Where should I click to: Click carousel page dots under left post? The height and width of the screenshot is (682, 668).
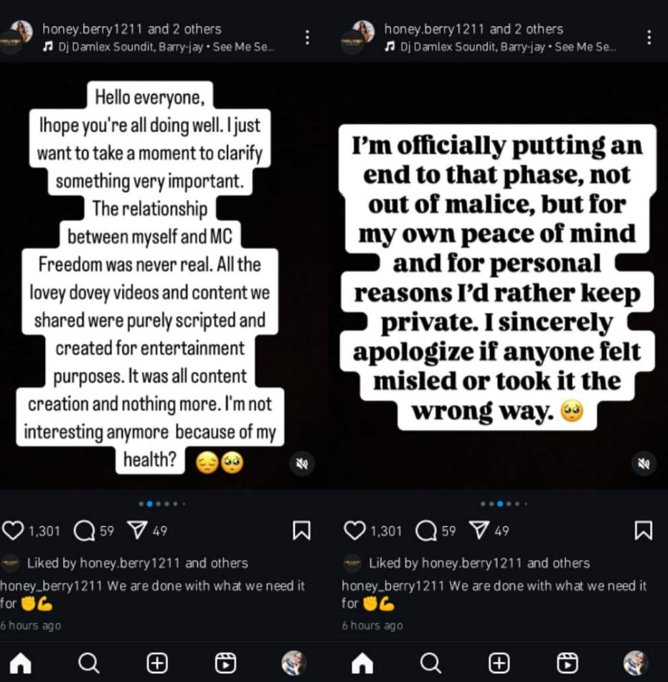pos(161,504)
